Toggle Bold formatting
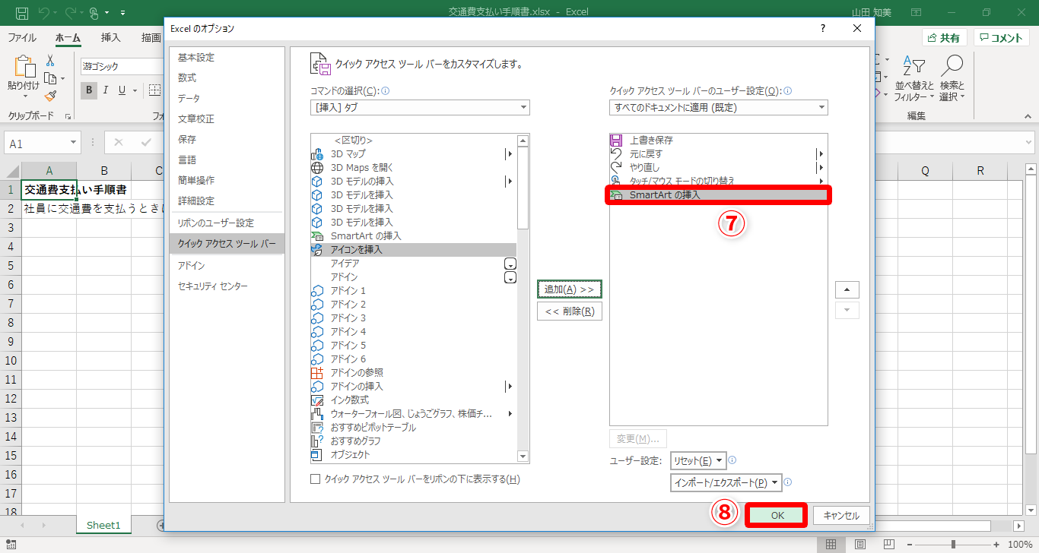This screenshot has height=553, width=1039. click(89, 90)
